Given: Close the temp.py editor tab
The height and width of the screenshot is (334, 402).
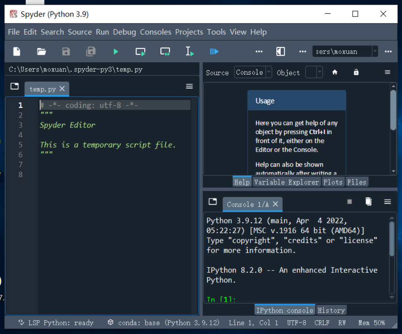Looking at the screenshot, I should [62, 88].
